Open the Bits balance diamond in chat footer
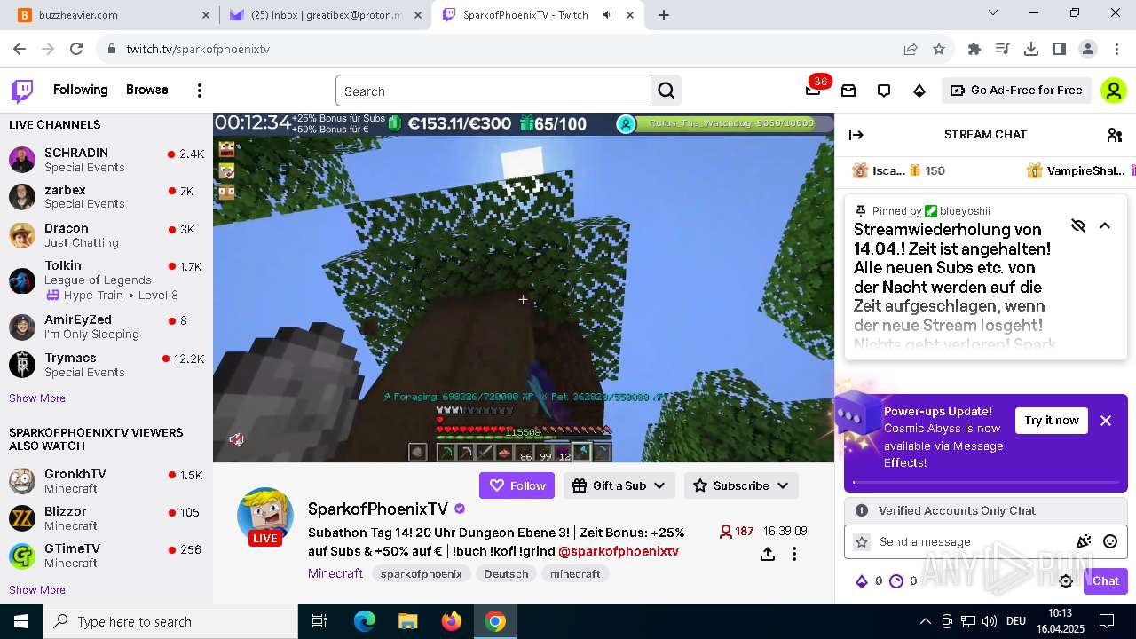Viewport: 1136px width, 639px height. pos(861,581)
